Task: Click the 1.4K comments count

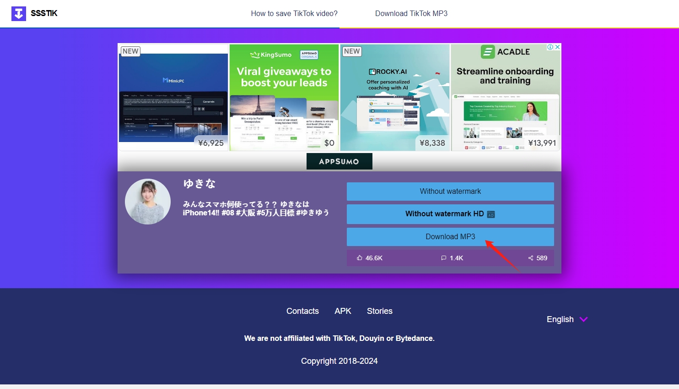Action: (x=457, y=258)
